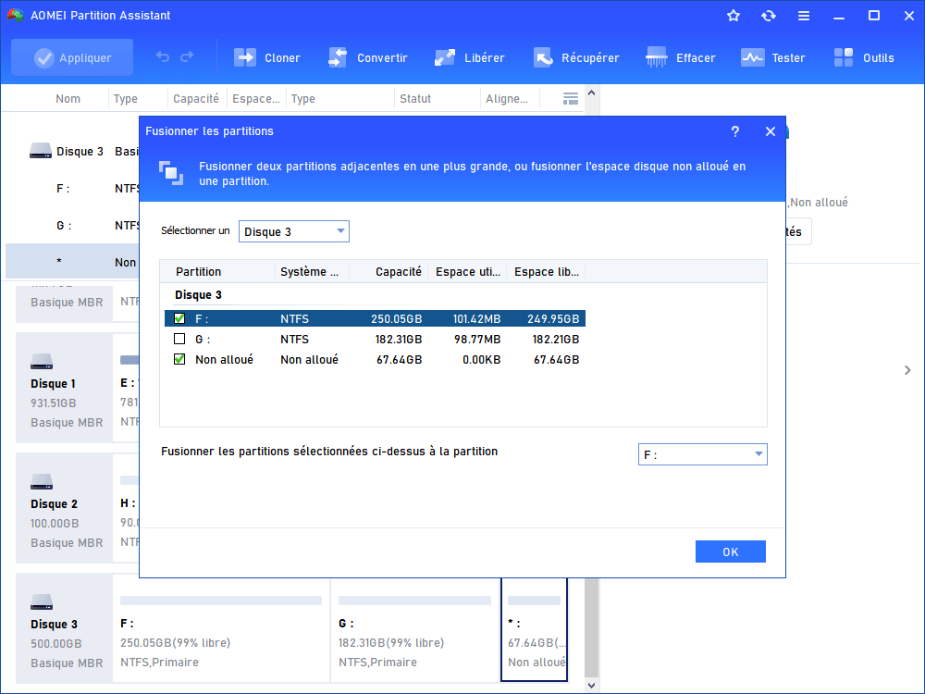Image resolution: width=925 pixels, height=694 pixels.
Task: Select the Disque 1 931.51GB label
Action: coord(53,403)
